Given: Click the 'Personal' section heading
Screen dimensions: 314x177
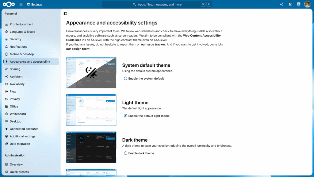Looking at the screenshot, I should pyautogui.click(x=11, y=14).
